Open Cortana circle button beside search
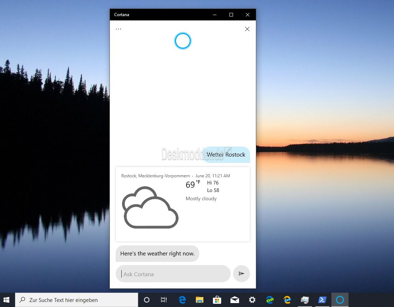The image size is (394, 307). point(147,300)
